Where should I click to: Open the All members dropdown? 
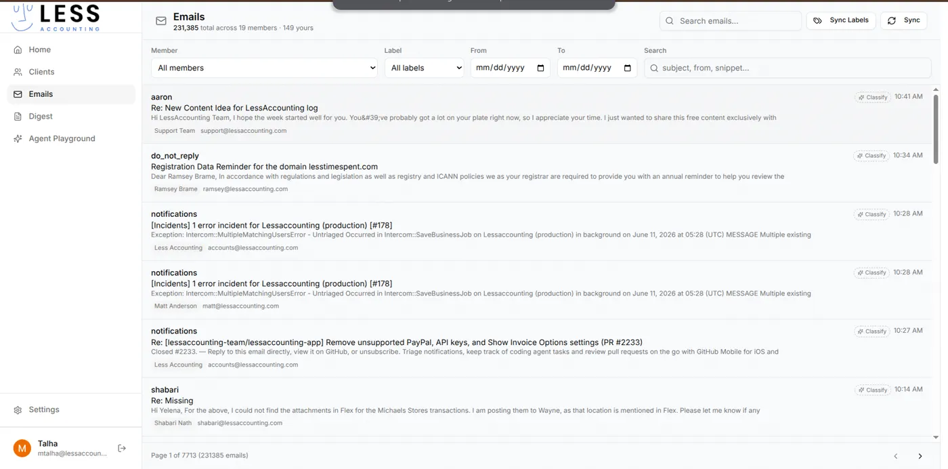(264, 68)
